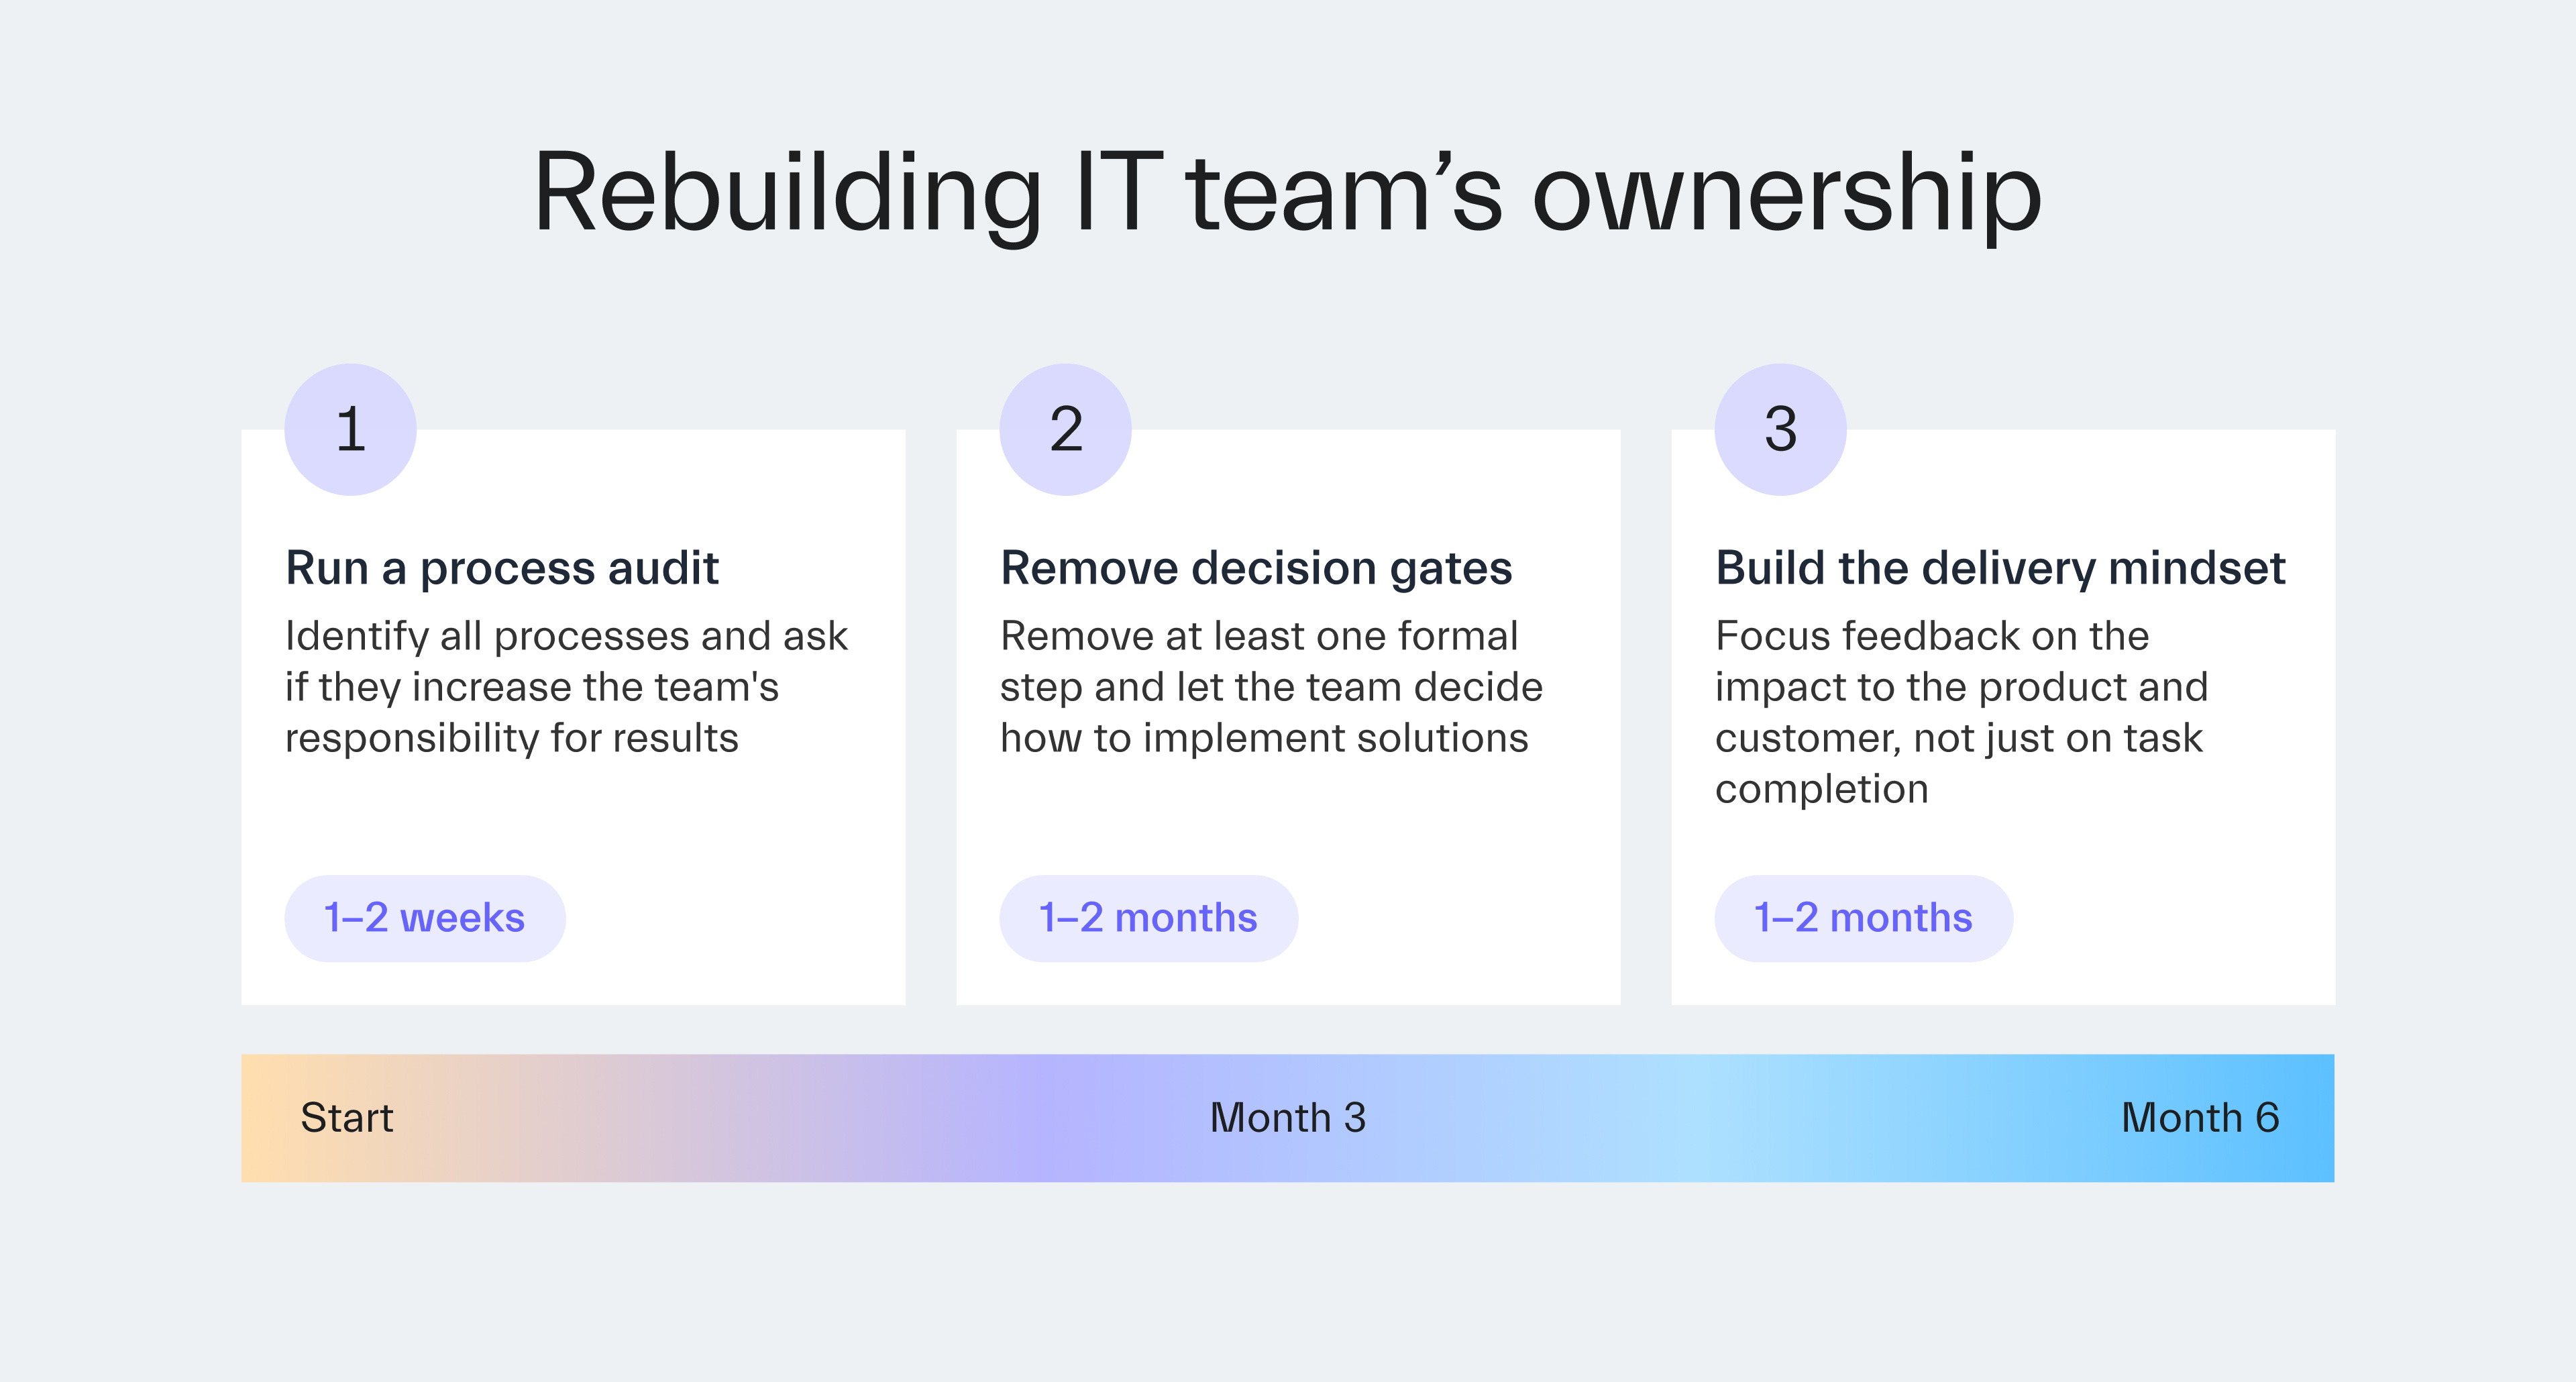Click the number 2 circle badge

[x=1065, y=429]
